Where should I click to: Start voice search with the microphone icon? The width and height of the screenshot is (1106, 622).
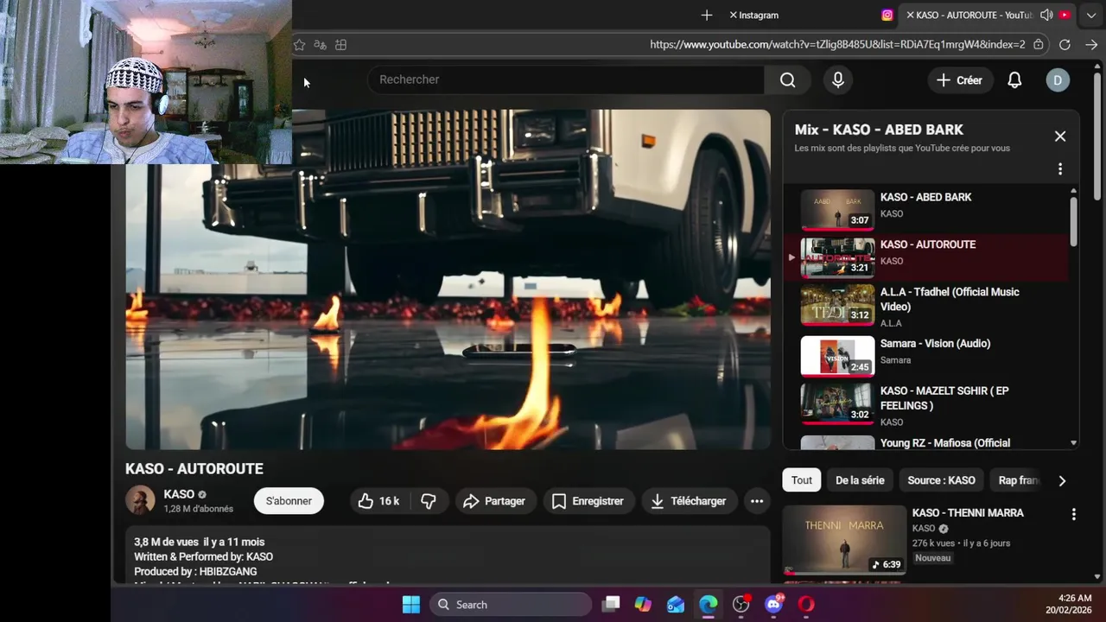pyautogui.click(x=837, y=79)
